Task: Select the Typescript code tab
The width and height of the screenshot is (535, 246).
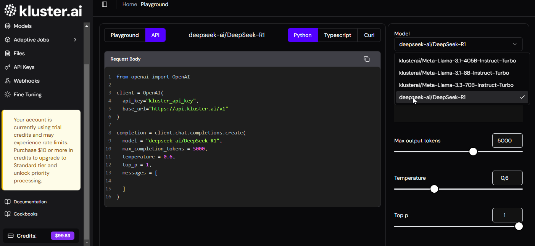Action: click(338, 35)
